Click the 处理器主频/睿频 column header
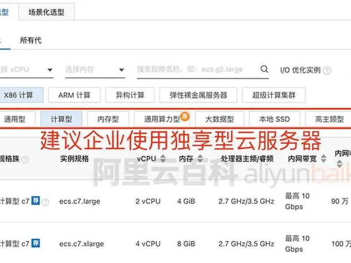 click(x=247, y=159)
